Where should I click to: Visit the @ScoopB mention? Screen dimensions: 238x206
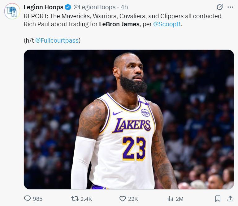(x=167, y=24)
